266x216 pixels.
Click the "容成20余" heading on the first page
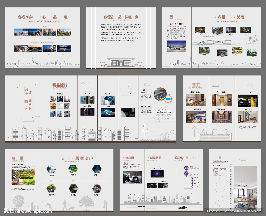click(x=25, y=17)
